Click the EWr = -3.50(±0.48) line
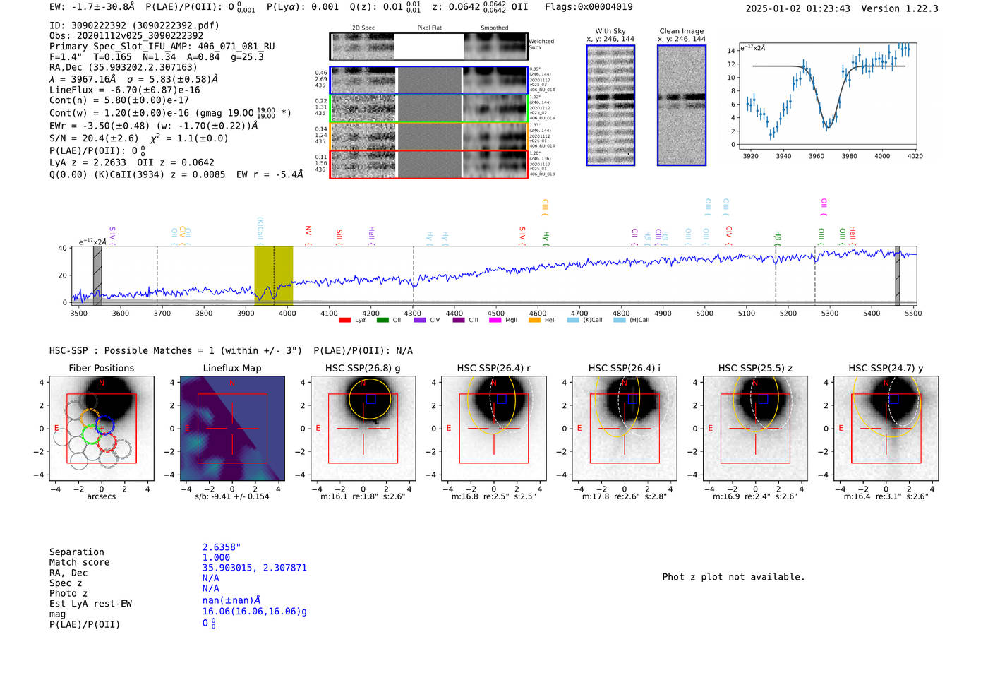Viewport: 988px width, 673px height. point(154,126)
